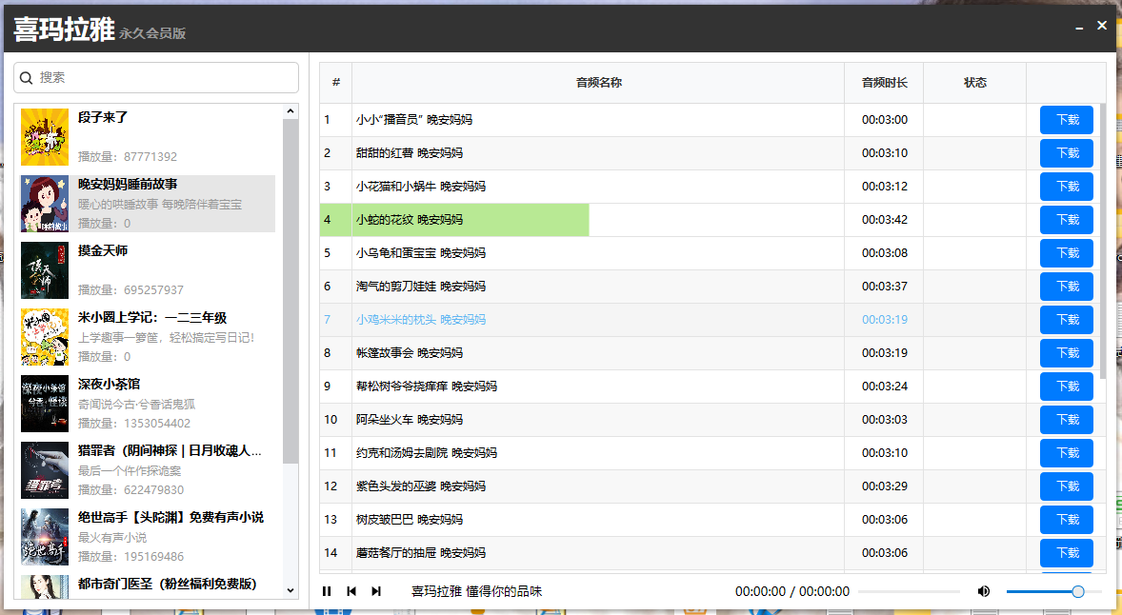Click the search input field
The height and width of the screenshot is (615, 1122).
pos(162,78)
